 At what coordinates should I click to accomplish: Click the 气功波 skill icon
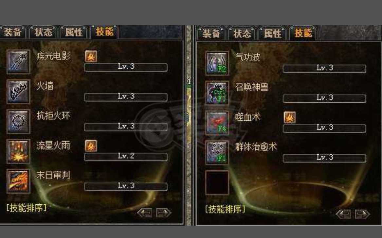tap(217, 63)
